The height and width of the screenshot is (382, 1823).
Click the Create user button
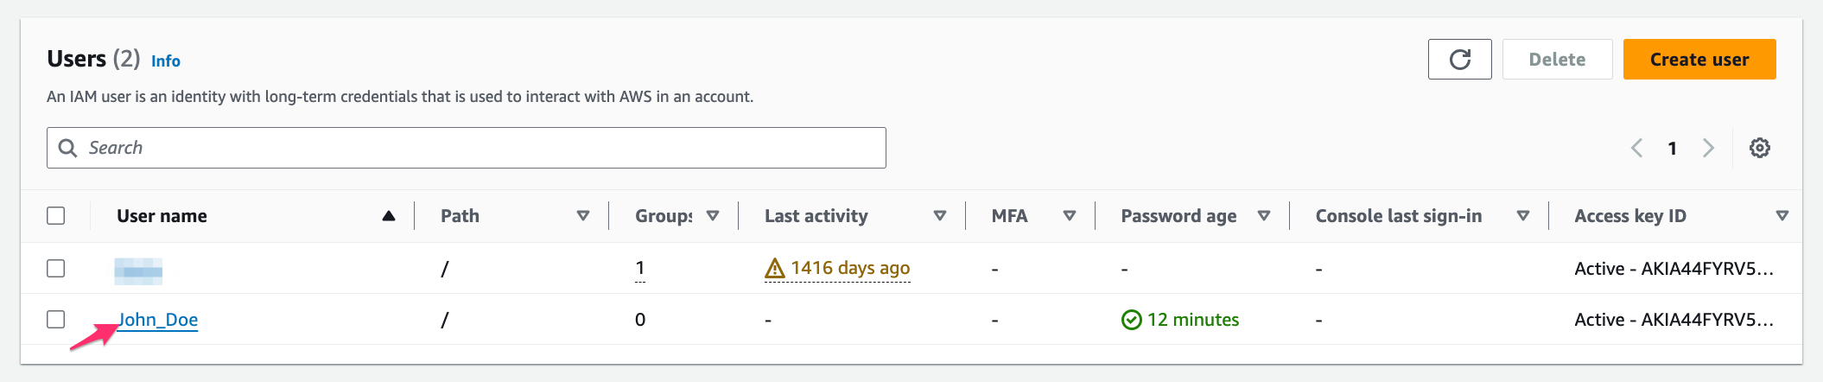click(x=1699, y=60)
